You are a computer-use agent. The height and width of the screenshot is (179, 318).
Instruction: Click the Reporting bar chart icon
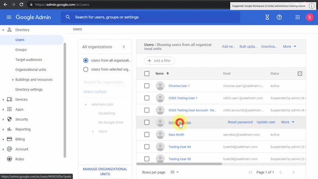pyautogui.click(x=9, y=129)
